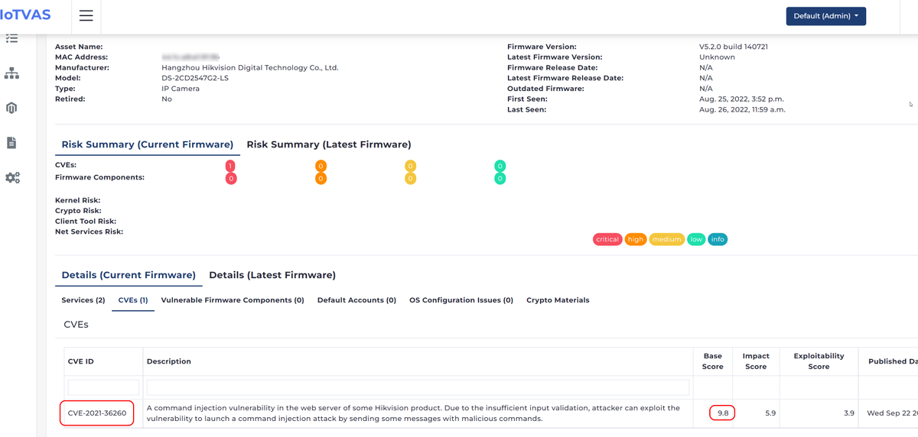Select firmware version V5.2.0 build 140721

(x=734, y=47)
